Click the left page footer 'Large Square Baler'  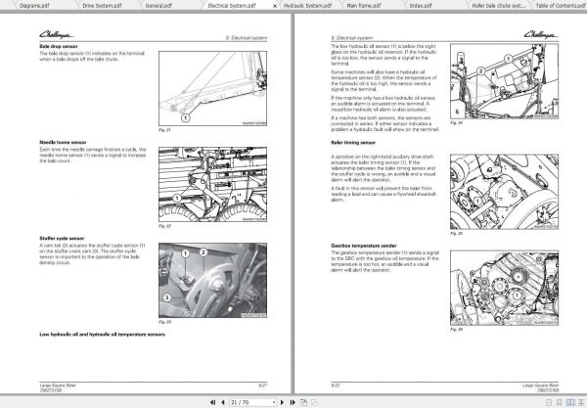tap(58, 385)
